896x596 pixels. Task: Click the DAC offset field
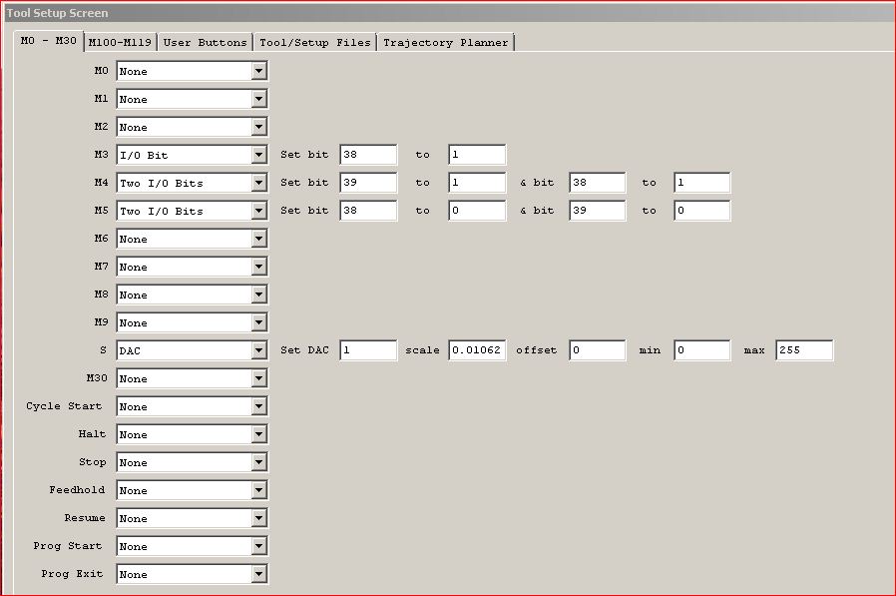click(x=597, y=351)
